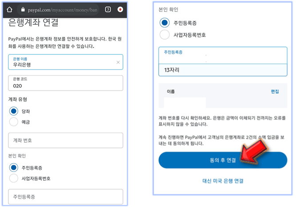Click the 본인 확인 label in right panel

[x=168, y=10]
